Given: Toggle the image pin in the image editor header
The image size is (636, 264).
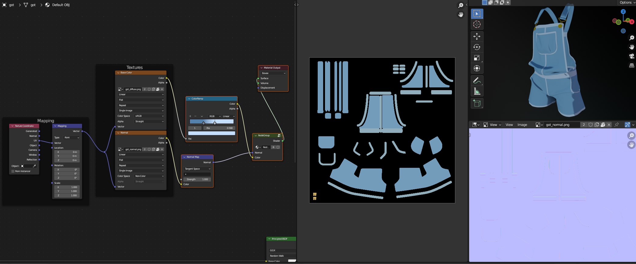Looking at the screenshot, I should pyautogui.click(x=617, y=125).
